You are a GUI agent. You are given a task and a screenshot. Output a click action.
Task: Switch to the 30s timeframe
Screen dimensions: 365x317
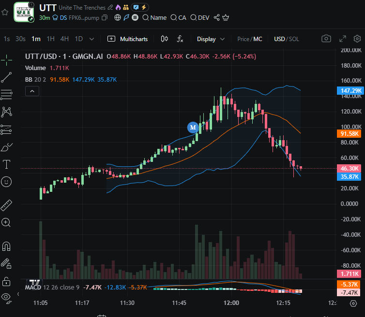pyautogui.click(x=20, y=39)
